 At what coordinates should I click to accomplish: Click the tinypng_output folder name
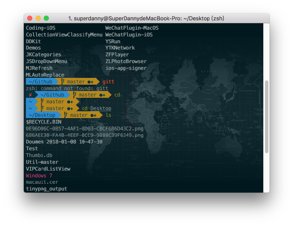[47, 189]
